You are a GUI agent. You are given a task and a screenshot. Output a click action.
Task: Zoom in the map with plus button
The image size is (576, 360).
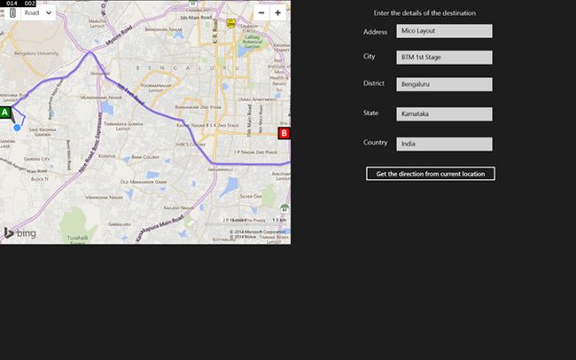pos(278,13)
